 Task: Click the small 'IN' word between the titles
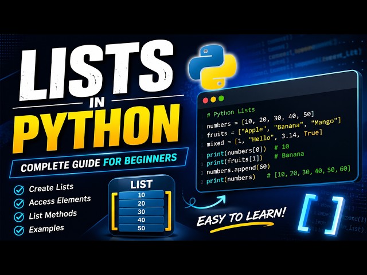(97, 103)
